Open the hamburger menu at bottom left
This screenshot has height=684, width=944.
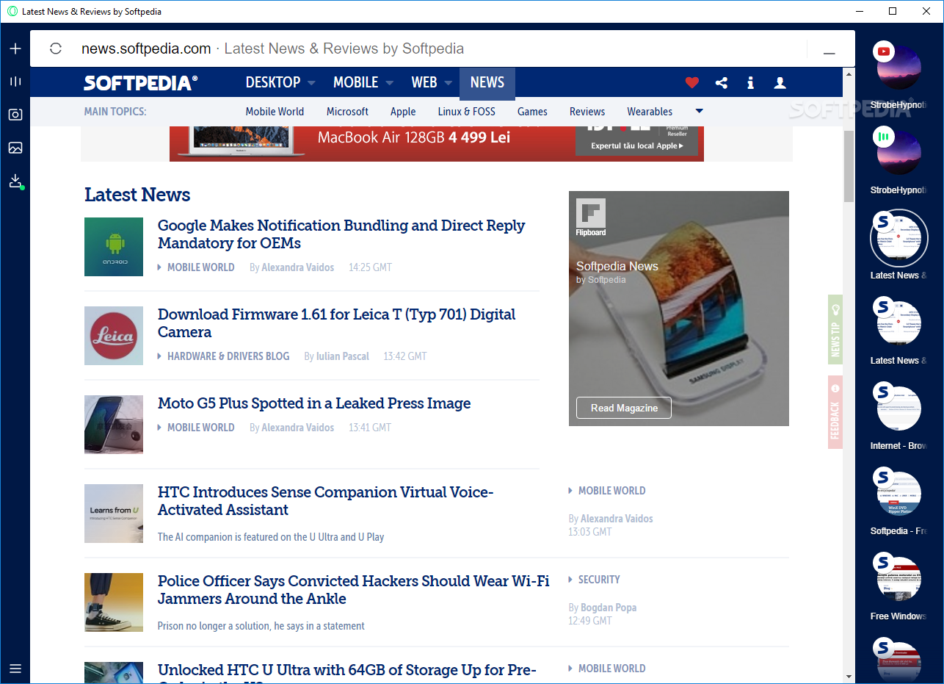pyautogui.click(x=15, y=669)
